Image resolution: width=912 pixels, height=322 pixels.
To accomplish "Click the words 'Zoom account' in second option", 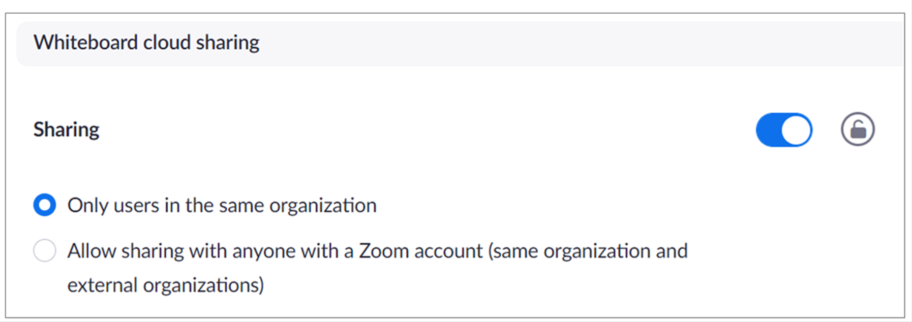I will [x=421, y=251].
